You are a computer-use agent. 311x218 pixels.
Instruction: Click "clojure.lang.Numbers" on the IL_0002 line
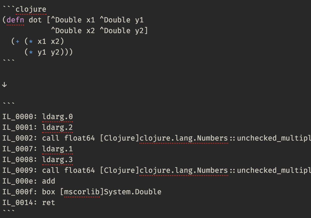183,138
